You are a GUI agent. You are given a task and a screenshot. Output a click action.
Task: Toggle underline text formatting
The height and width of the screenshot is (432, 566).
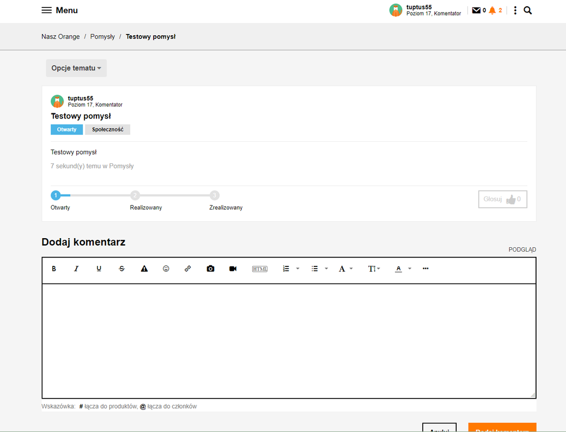point(99,269)
